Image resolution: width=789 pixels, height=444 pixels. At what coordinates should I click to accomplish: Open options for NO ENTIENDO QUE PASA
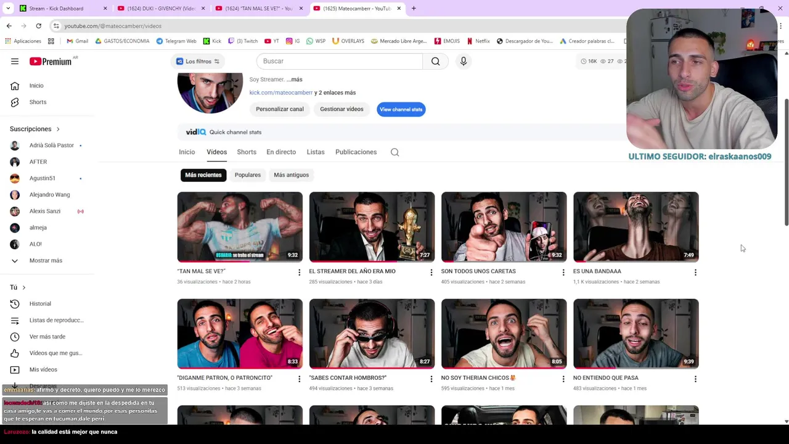pyautogui.click(x=695, y=379)
